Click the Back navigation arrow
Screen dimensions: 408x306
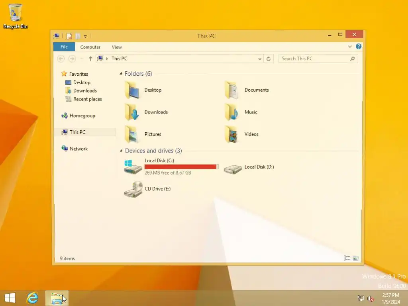(x=61, y=59)
